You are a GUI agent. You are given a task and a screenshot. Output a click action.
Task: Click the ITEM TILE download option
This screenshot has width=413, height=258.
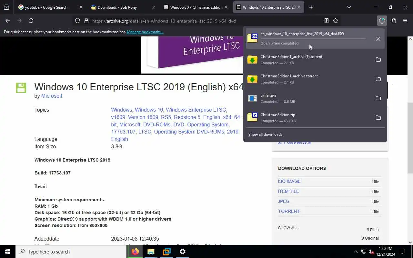pos(288,191)
